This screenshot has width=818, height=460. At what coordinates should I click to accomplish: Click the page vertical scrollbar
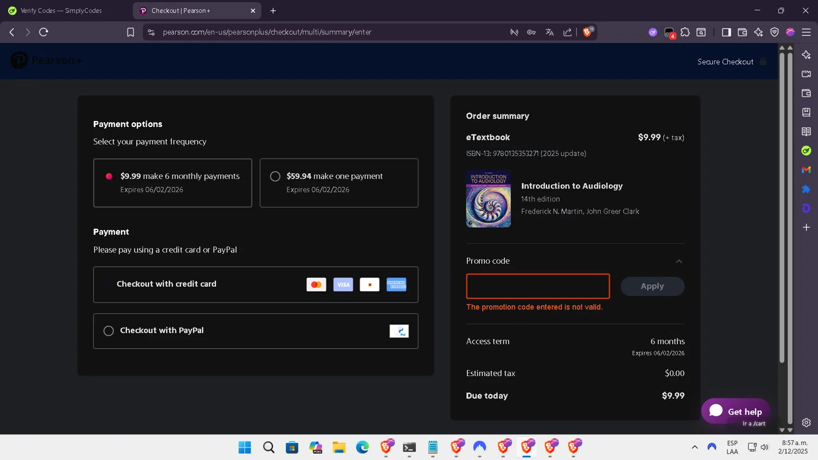(x=782, y=207)
